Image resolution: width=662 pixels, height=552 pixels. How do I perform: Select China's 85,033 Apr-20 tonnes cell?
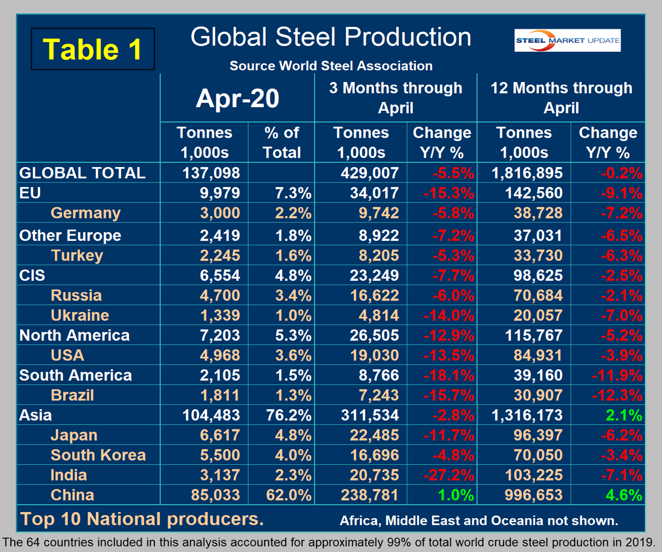(x=215, y=495)
